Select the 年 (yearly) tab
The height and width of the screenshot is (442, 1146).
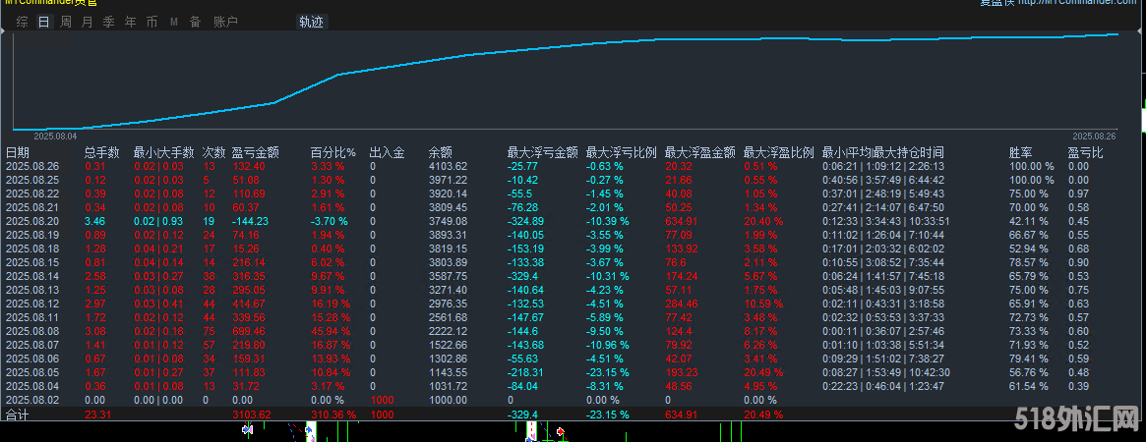[131, 22]
